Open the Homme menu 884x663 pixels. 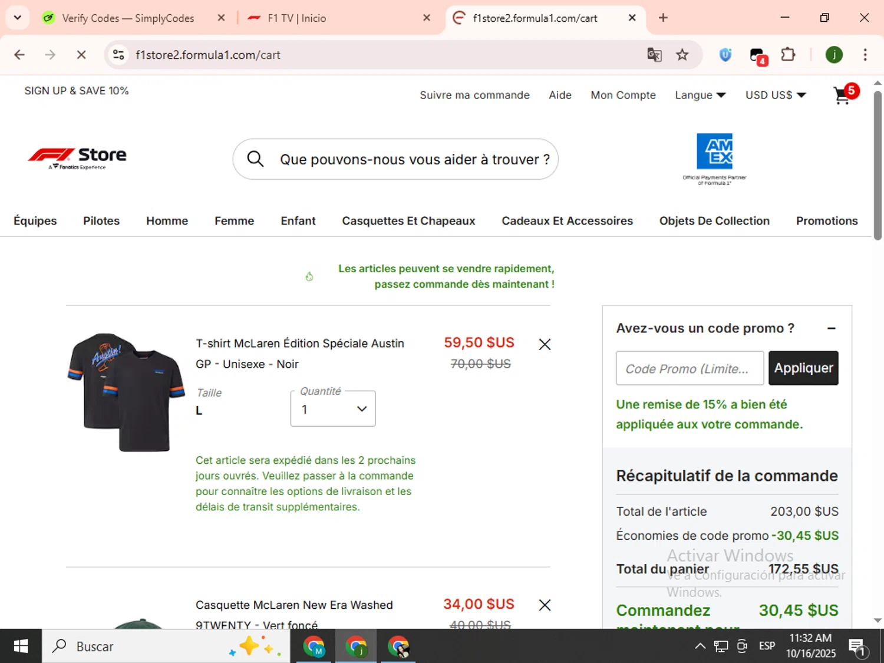pyautogui.click(x=167, y=221)
